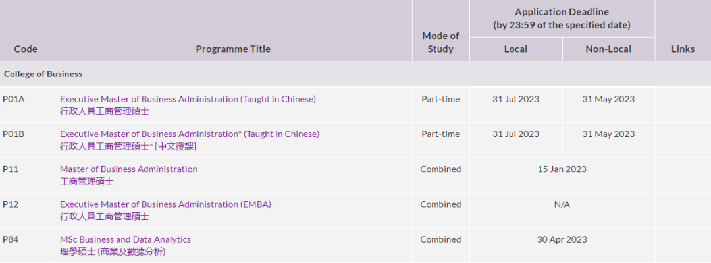Open the P01A Executive MBA English title link
The image size is (711, 263).
[188, 99]
